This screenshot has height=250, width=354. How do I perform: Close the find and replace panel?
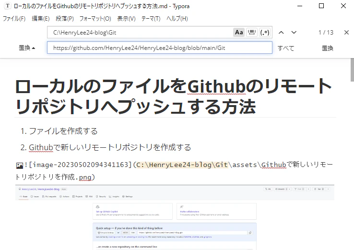[x=346, y=33]
